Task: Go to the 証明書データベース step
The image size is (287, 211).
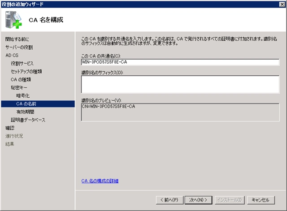Action: [x=28, y=120]
